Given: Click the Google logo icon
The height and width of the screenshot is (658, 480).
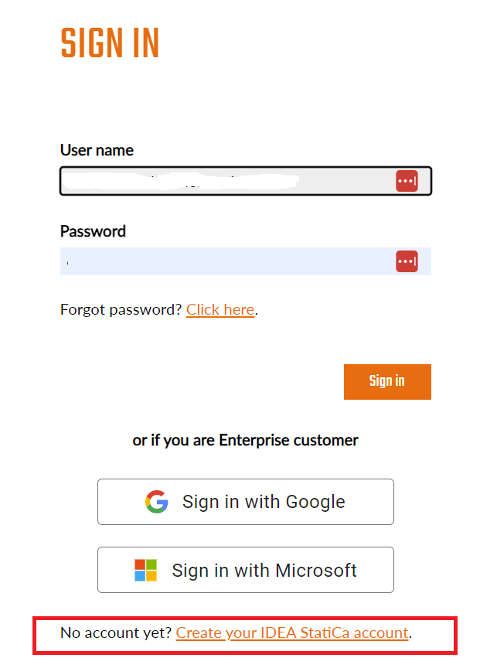Looking at the screenshot, I should pyautogui.click(x=157, y=502).
